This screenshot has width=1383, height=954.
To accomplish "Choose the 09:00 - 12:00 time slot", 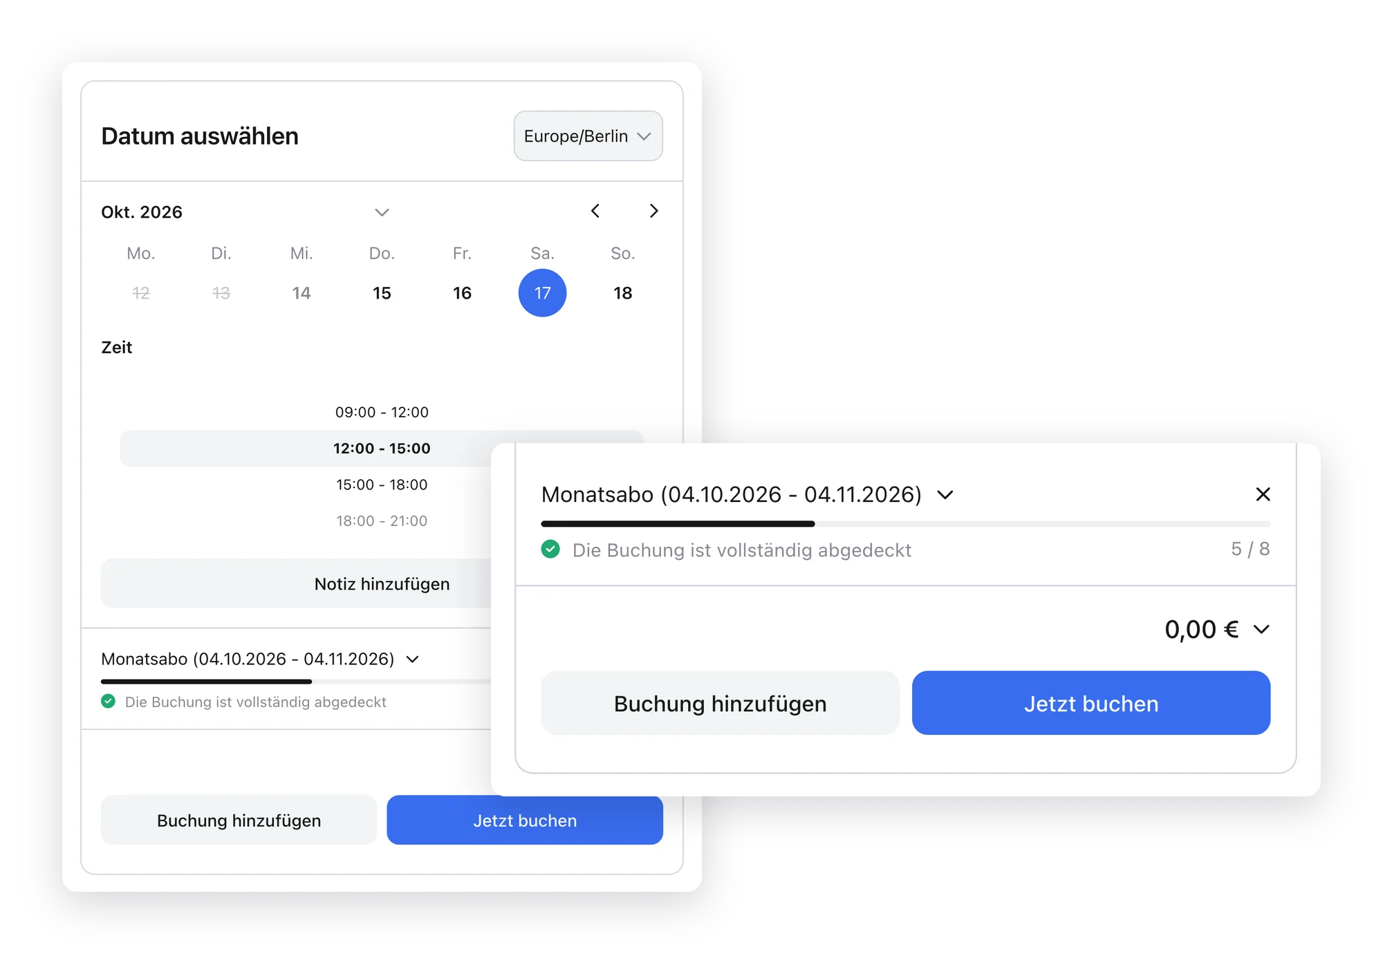I will [x=382, y=413].
